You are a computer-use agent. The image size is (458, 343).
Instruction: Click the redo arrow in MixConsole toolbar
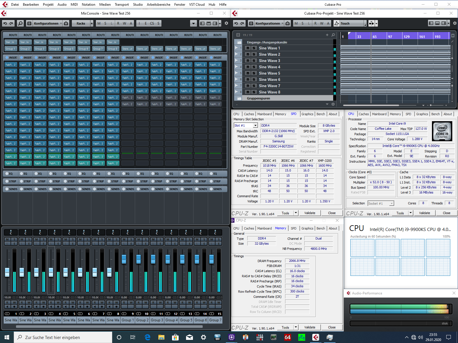(x=11, y=23)
